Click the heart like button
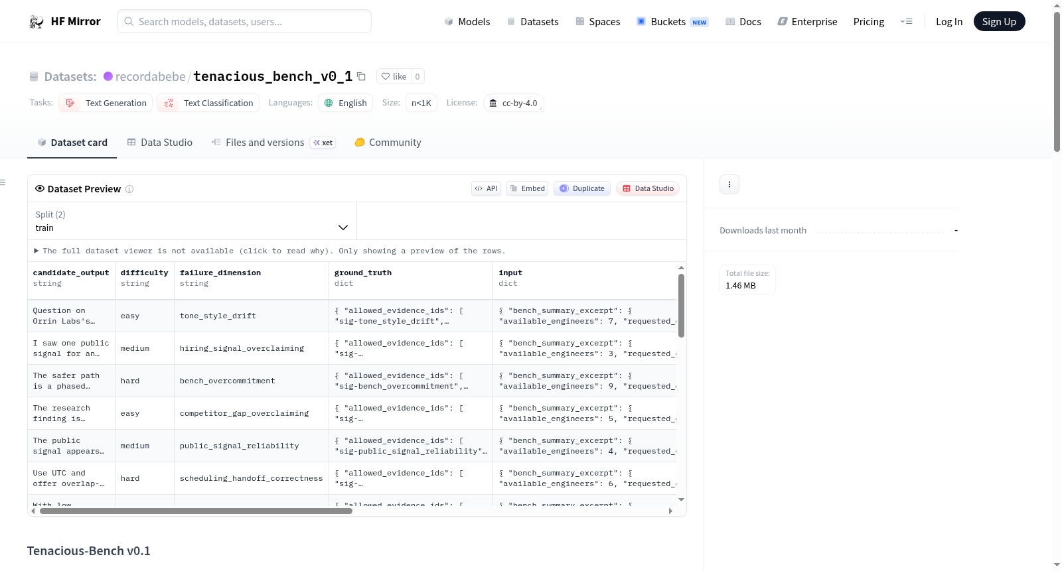1062x571 pixels. tap(394, 76)
